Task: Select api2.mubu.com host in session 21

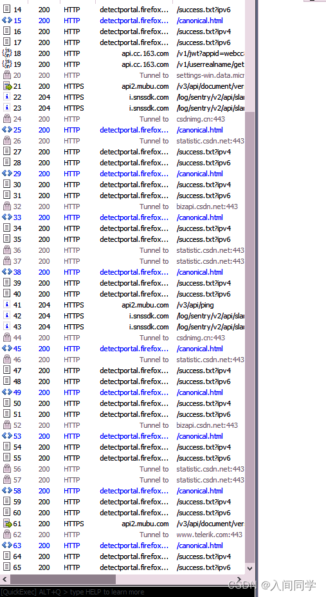Action: pyautogui.click(x=145, y=86)
